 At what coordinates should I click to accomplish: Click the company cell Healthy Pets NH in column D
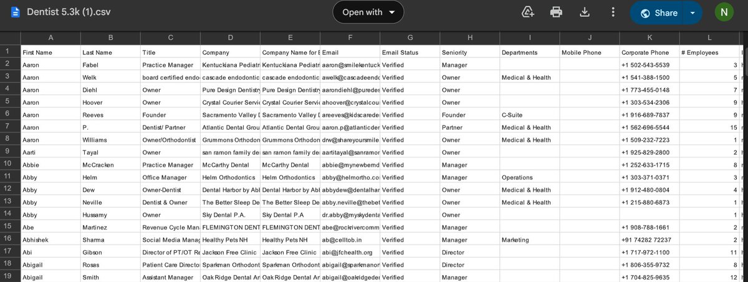point(230,240)
